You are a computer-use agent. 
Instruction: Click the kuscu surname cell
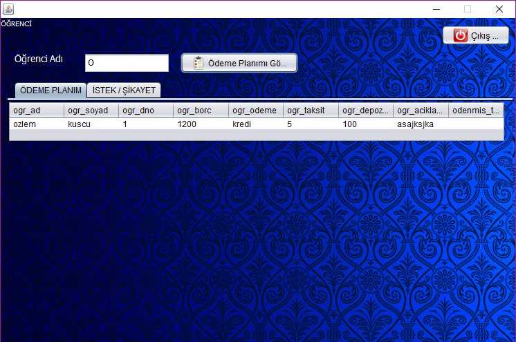(x=91, y=124)
